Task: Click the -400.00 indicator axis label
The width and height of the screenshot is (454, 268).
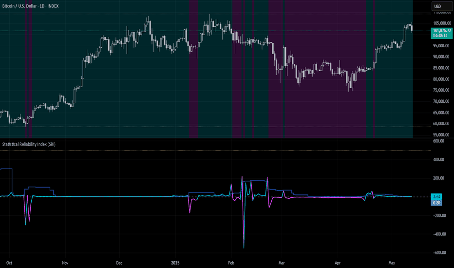Action: click(438, 234)
